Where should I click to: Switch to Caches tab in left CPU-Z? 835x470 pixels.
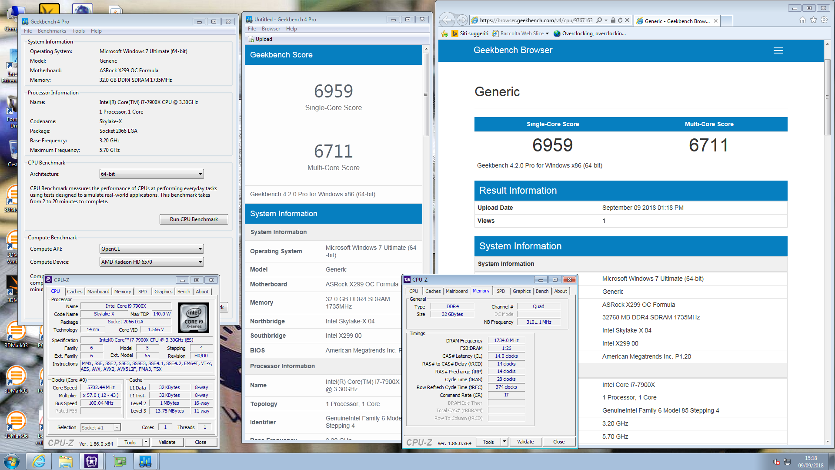[x=75, y=292]
